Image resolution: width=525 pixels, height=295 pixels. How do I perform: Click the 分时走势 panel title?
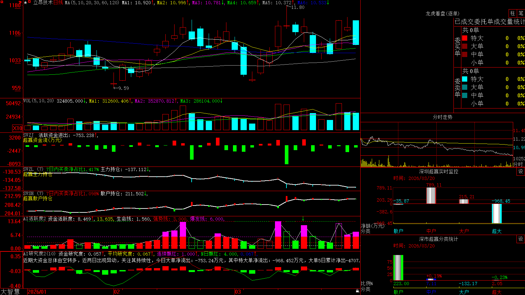point(442,117)
